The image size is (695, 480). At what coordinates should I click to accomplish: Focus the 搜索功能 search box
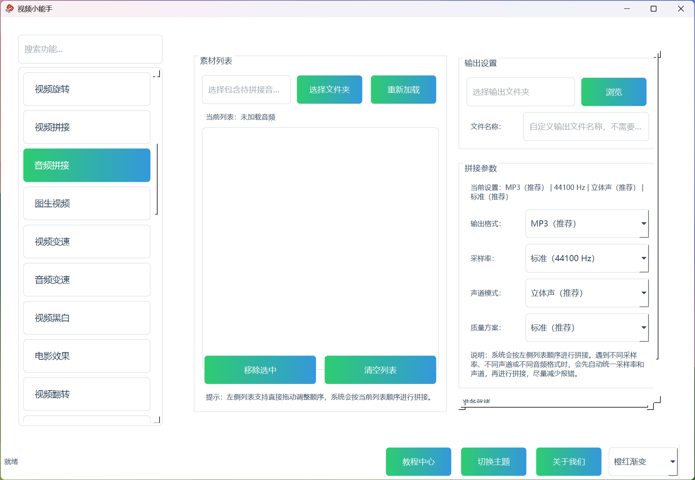coord(90,49)
